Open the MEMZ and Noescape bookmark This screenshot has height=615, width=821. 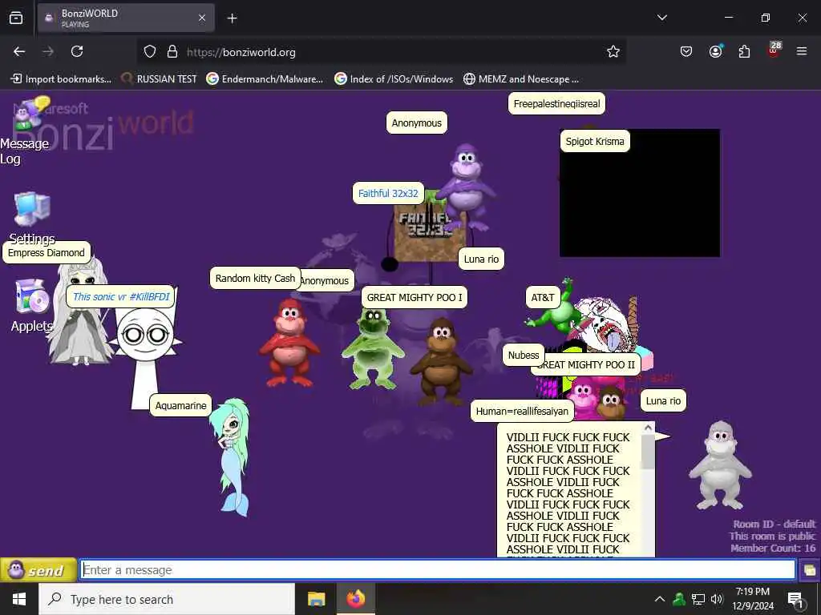[x=521, y=79]
